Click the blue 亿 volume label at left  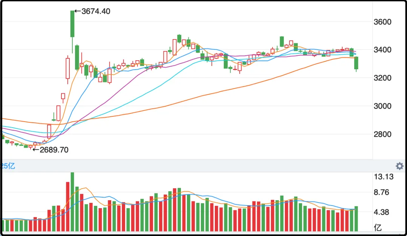point(8,166)
